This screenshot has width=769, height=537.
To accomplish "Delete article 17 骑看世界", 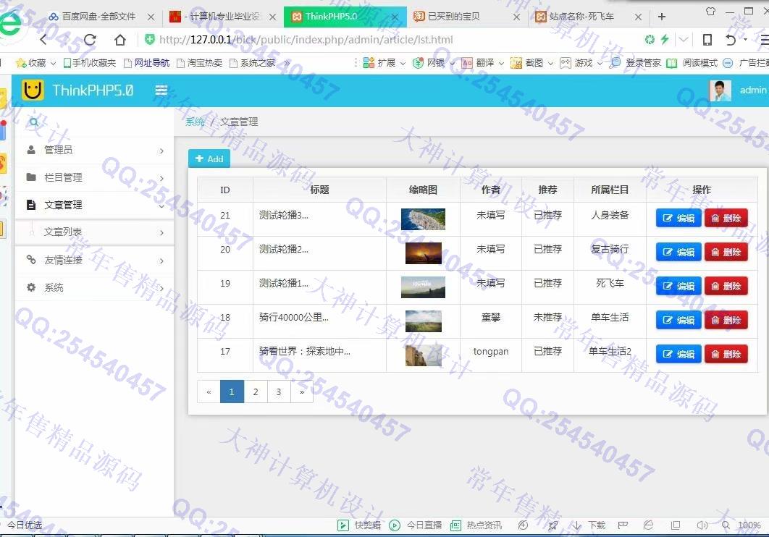I will [726, 354].
